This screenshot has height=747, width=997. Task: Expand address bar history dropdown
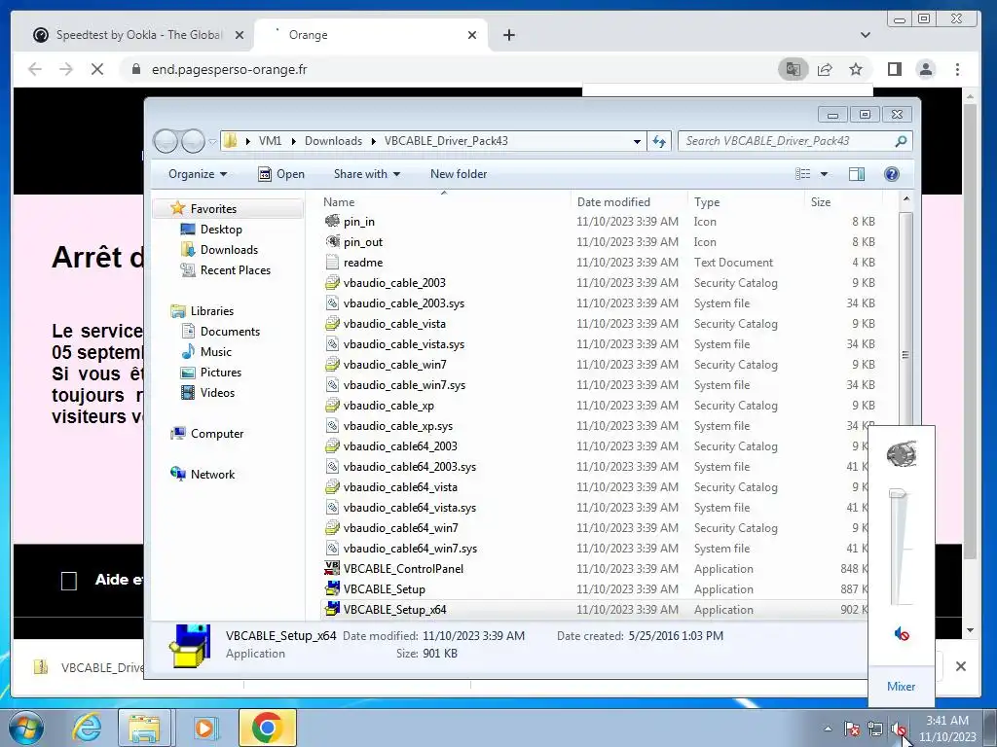coord(637,142)
